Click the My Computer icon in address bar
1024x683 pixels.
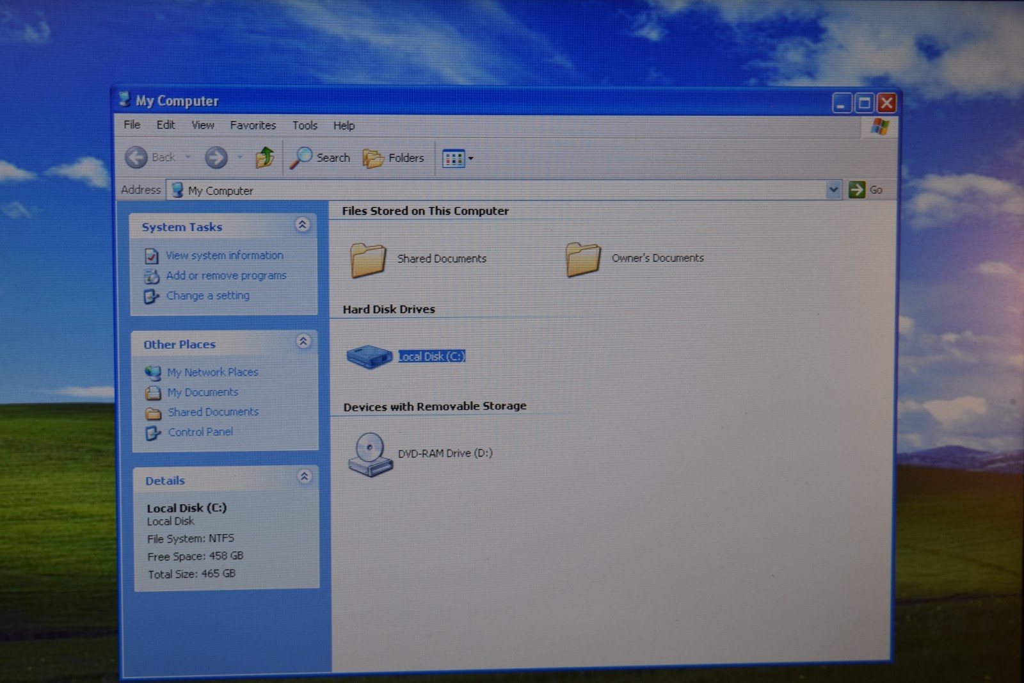178,190
